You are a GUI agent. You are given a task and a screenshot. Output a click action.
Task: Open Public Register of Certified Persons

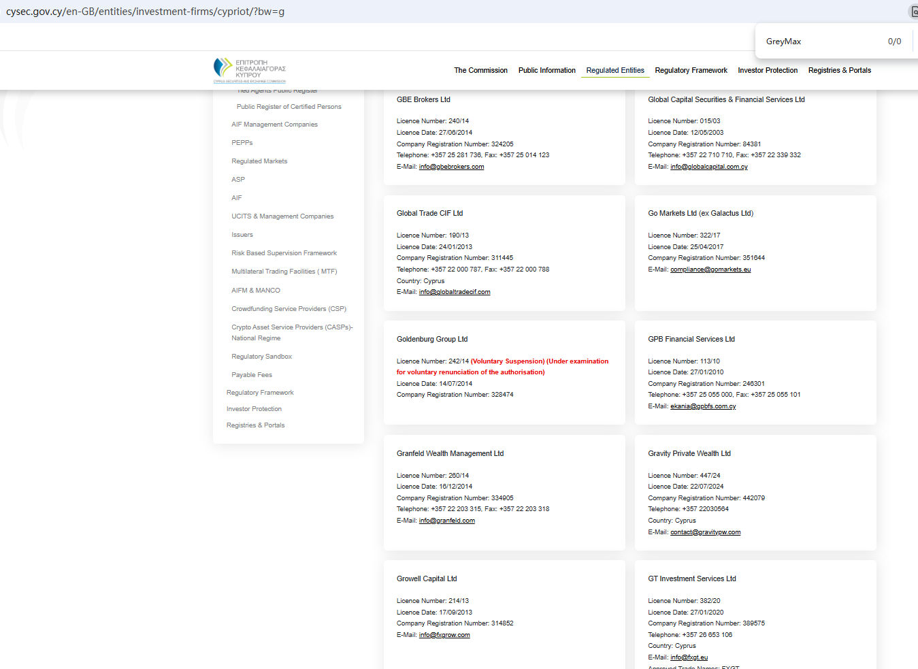(x=289, y=107)
